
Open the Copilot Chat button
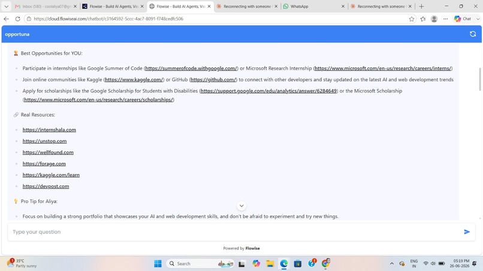[x=463, y=19]
